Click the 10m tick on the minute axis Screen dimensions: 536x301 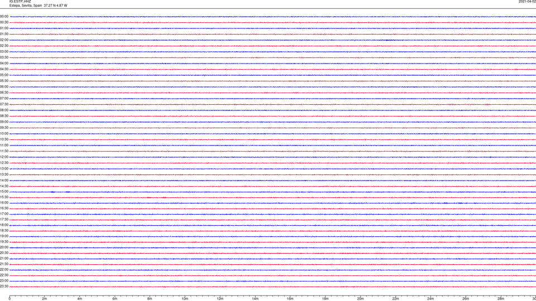(x=185, y=299)
